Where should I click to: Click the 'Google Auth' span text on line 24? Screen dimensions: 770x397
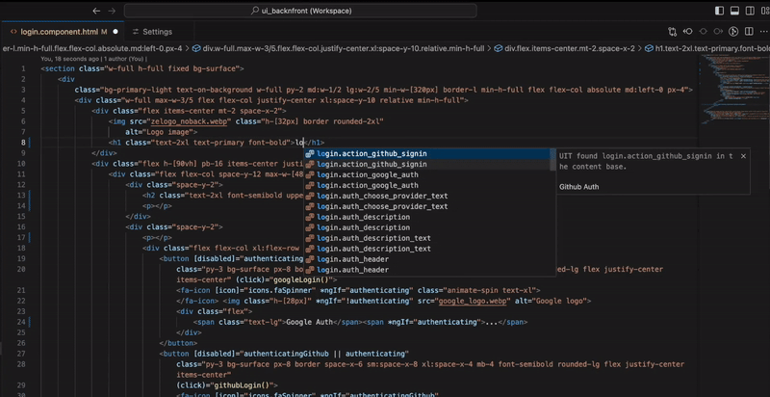click(x=309, y=322)
